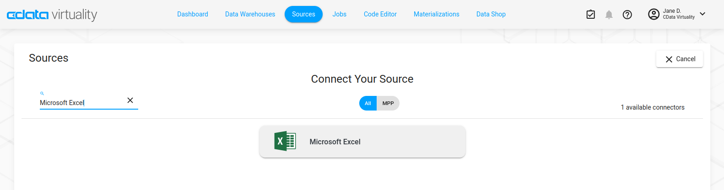
Task: Show notifications via the bell icon
Action: point(609,15)
